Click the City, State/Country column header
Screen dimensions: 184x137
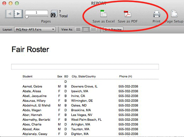84,76
